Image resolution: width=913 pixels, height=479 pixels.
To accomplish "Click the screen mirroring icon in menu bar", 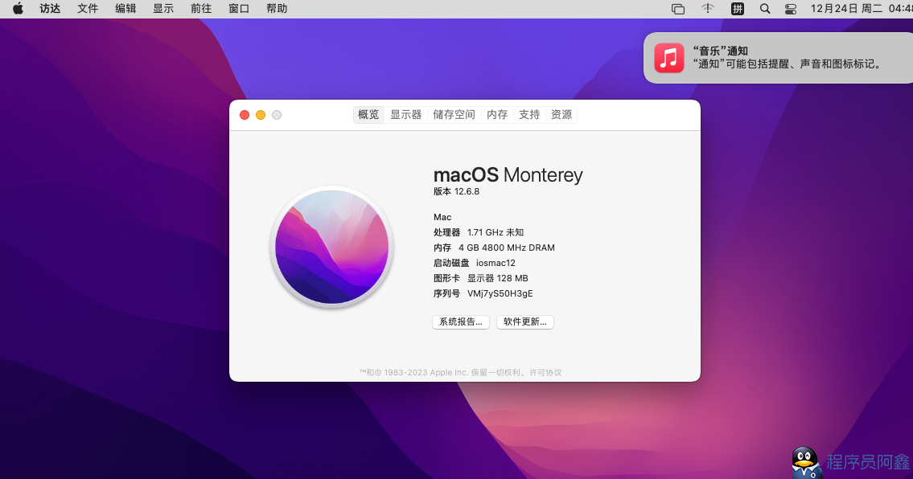I will [678, 9].
